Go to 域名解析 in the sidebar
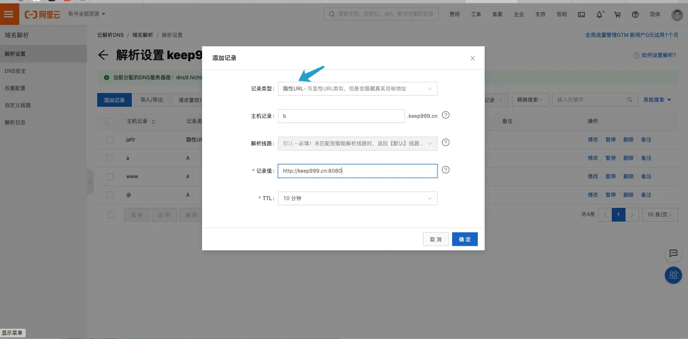 (17, 35)
